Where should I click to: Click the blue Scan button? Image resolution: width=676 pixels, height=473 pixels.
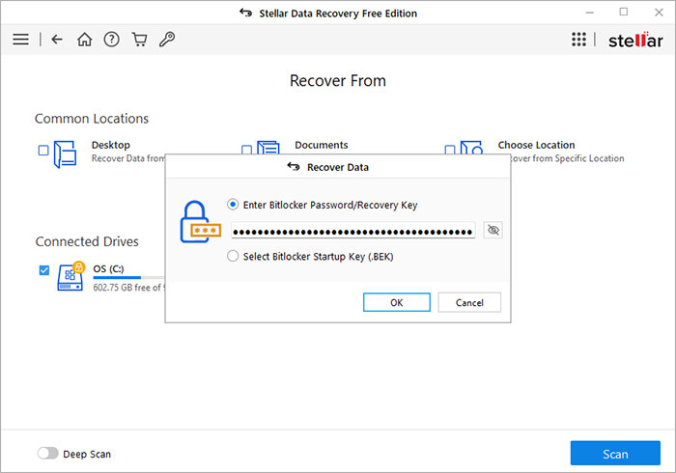pos(615,454)
